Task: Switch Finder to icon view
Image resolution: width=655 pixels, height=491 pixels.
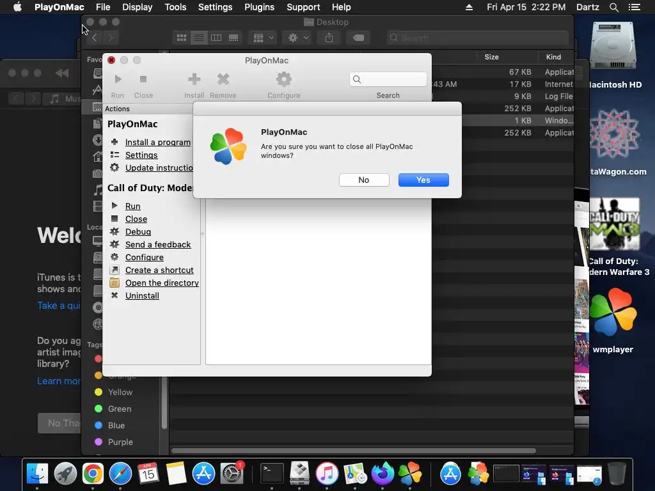Action: (x=182, y=38)
